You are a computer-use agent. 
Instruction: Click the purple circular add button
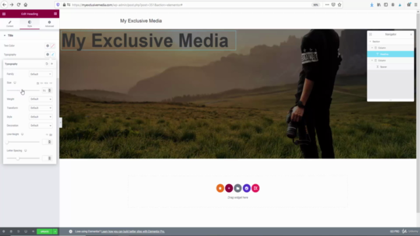pyautogui.click(x=247, y=188)
